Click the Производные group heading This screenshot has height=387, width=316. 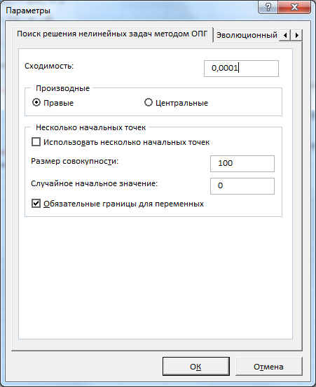coord(62,88)
